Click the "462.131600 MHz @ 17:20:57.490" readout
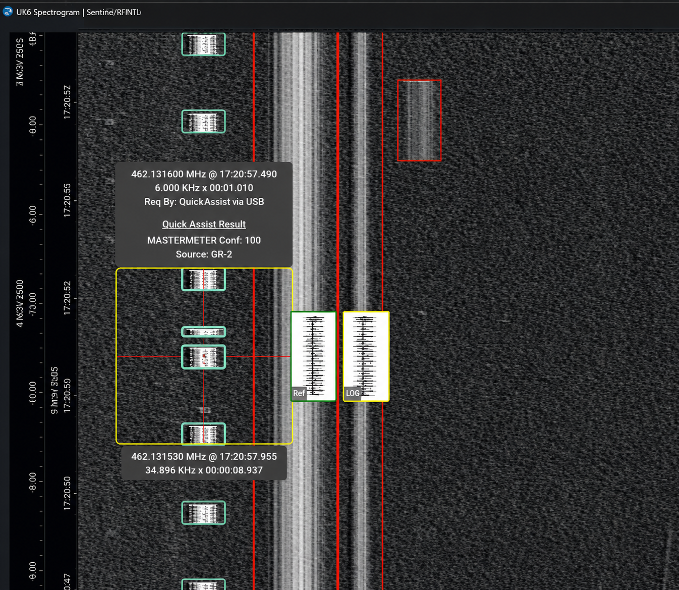Screen dimensions: 679x590 point(204,174)
